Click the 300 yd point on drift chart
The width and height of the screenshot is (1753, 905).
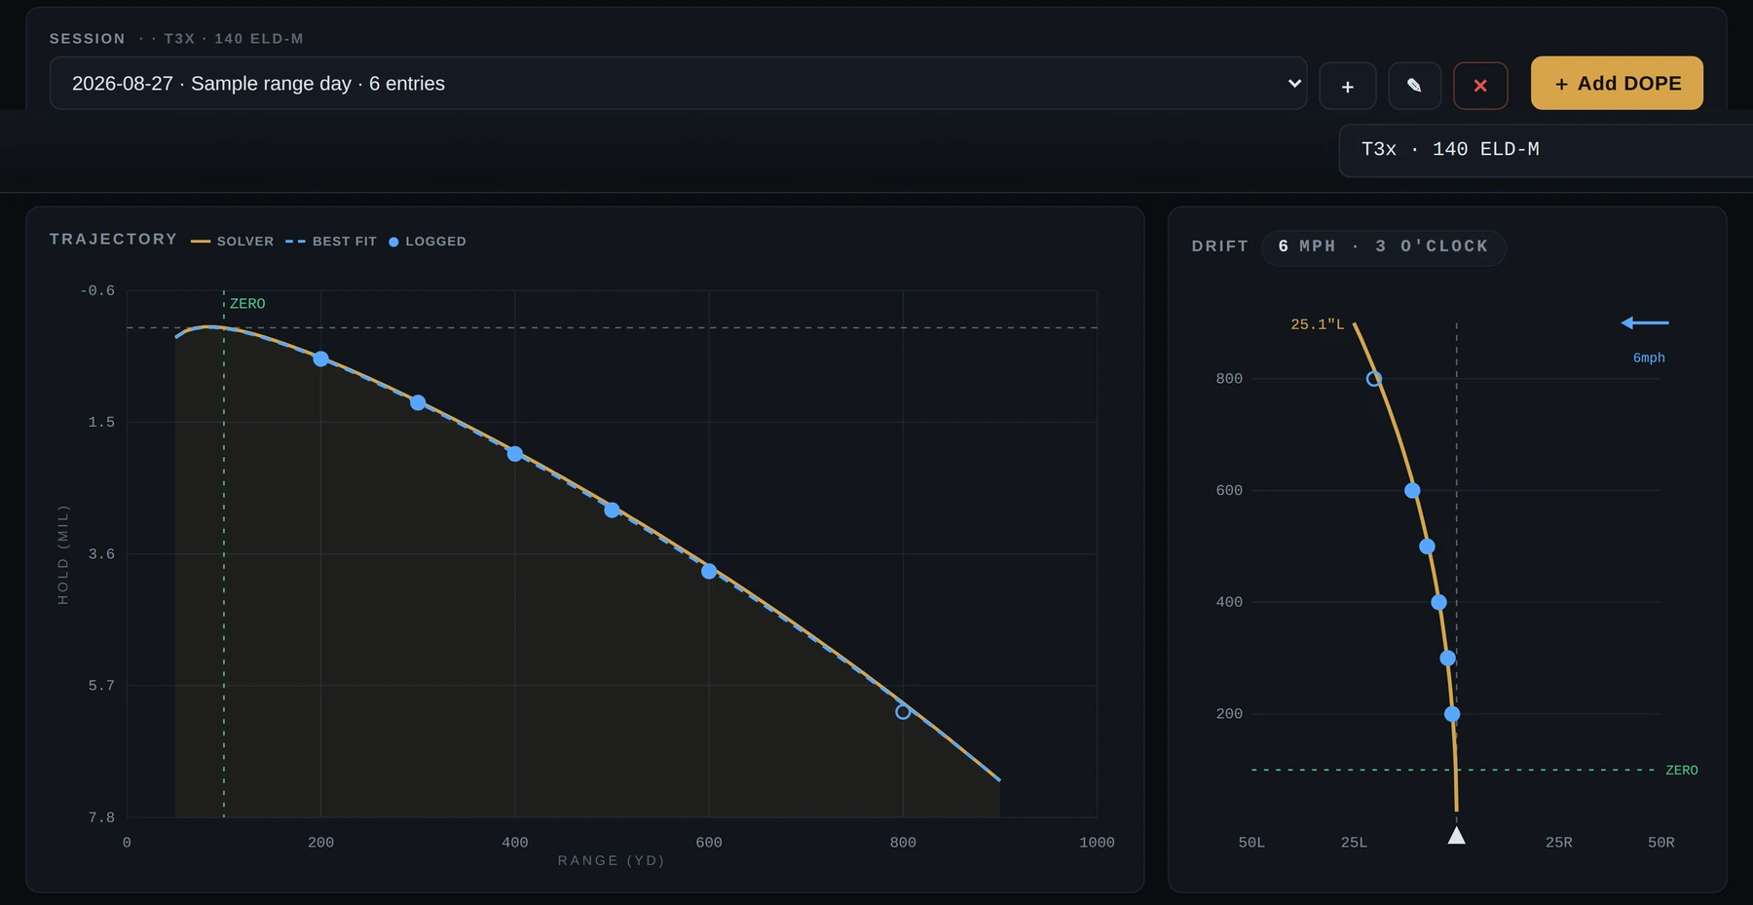pyautogui.click(x=1447, y=659)
